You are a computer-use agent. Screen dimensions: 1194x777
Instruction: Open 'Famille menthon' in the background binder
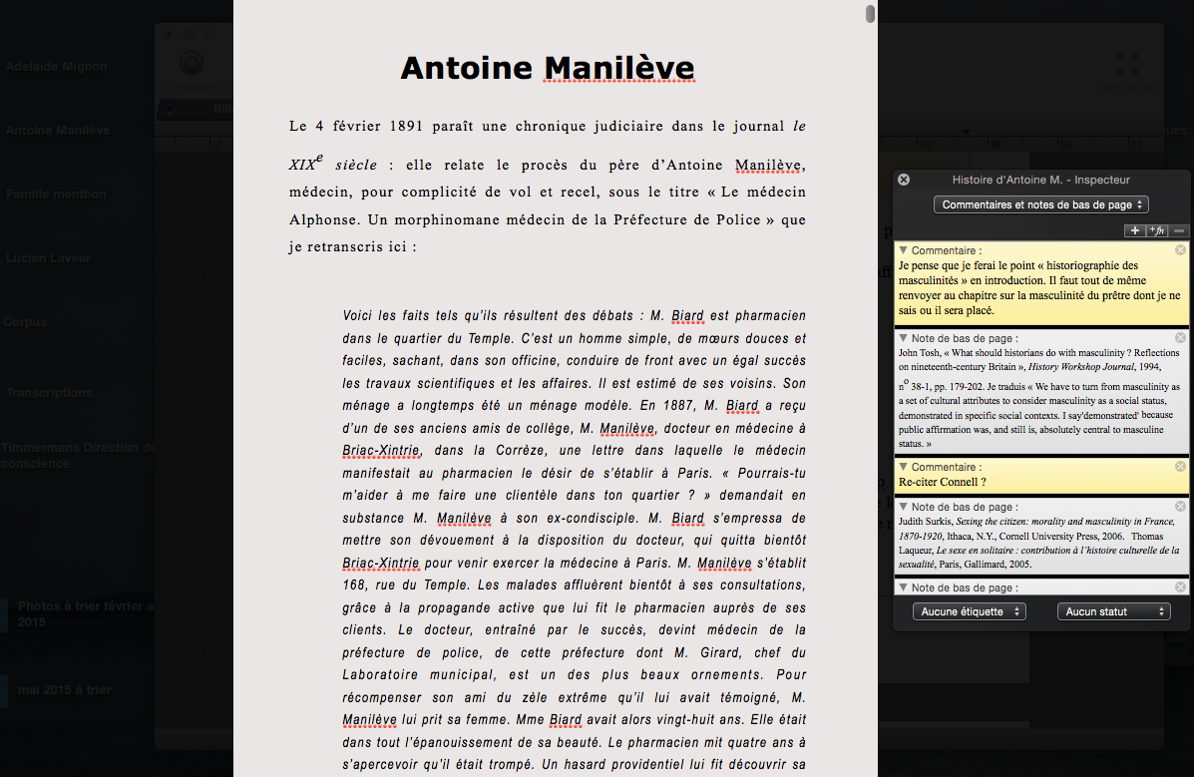pyautogui.click(x=56, y=194)
